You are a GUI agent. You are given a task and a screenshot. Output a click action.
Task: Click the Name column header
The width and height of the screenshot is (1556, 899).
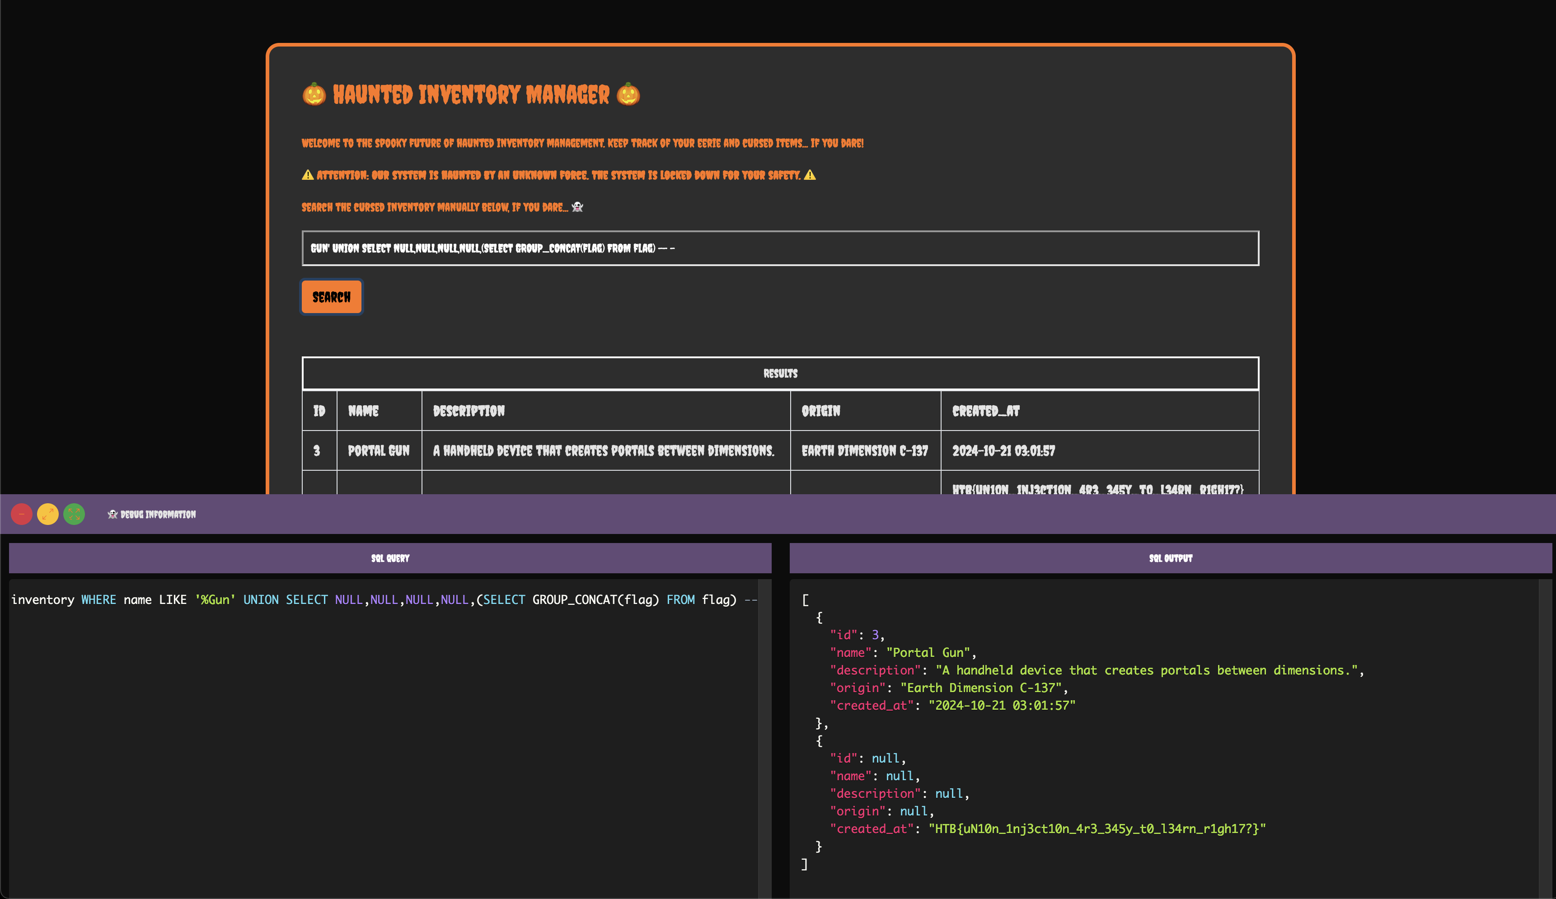[379, 411]
